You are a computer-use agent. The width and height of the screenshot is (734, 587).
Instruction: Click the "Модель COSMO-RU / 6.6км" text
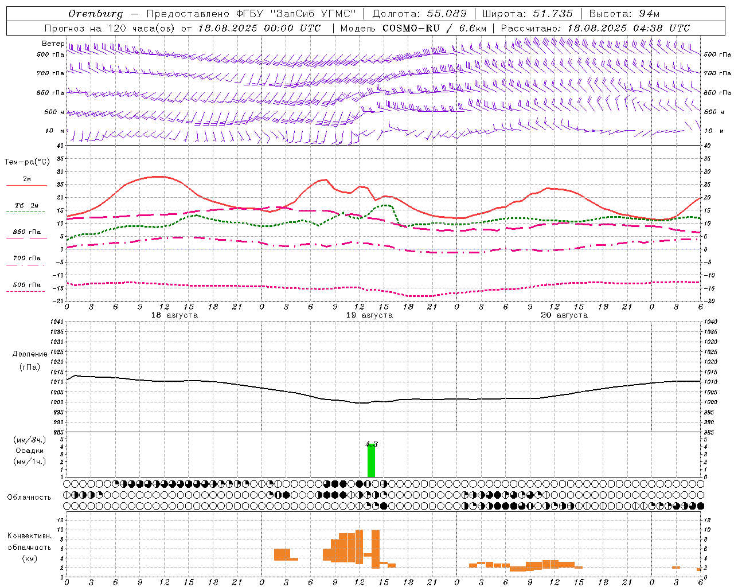[413, 28]
